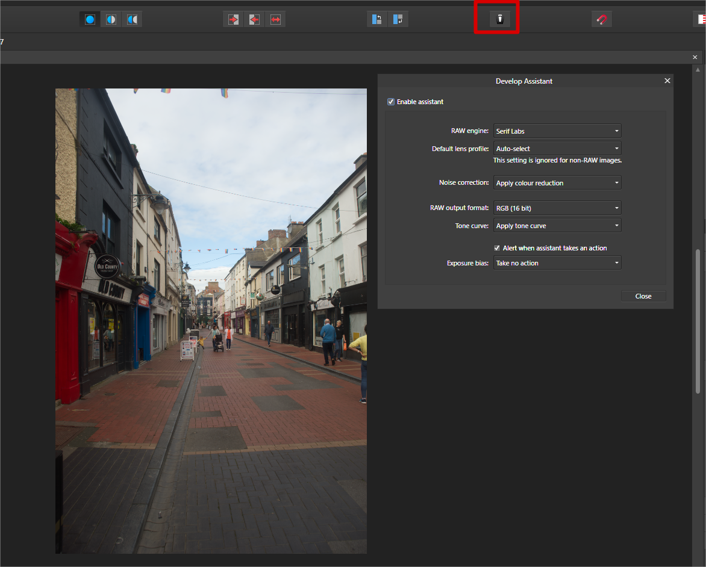This screenshot has height=567, width=706.
Task: Click the Sync Before icon
Action: [x=234, y=19]
